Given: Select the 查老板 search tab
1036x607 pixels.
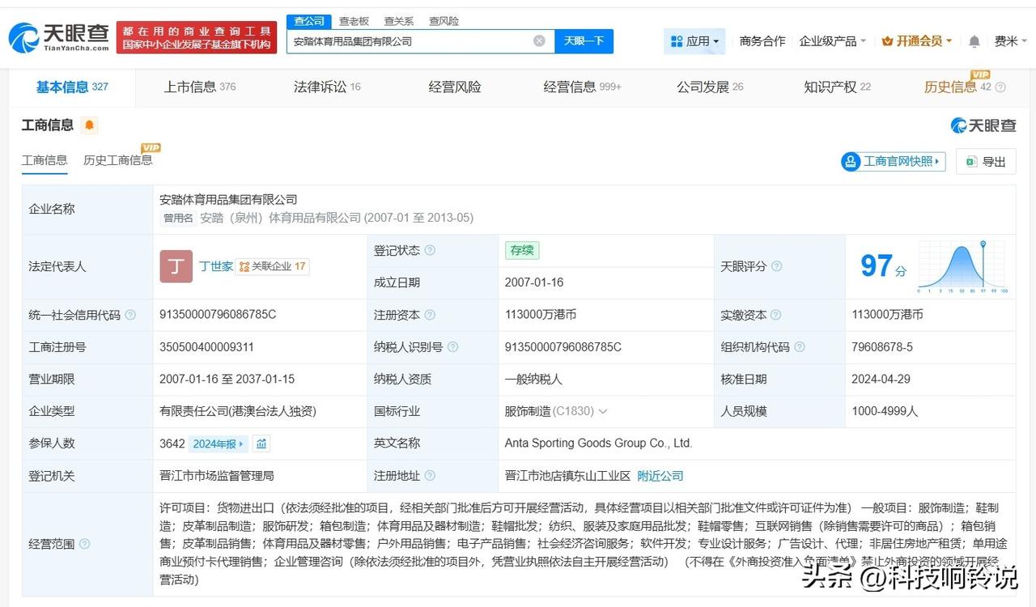Looking at the screenshot, I should pos(354,21).
